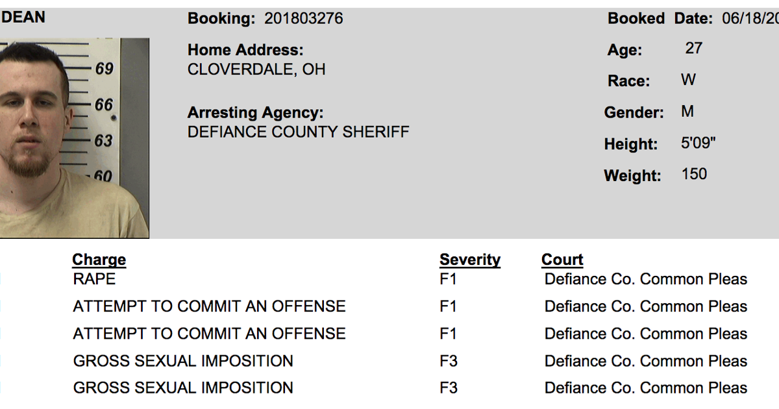The height and width of the screenshot is (409, 779).
Task: Click the Court entry in the RAPE row
Action: (645, 279)
